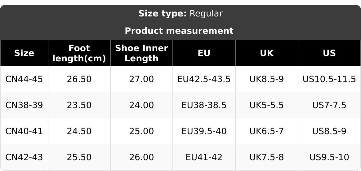The width and height of the screenshot is (361, 171).
Task: Select the CN40-41 size cell
Action: click(24, 131)
